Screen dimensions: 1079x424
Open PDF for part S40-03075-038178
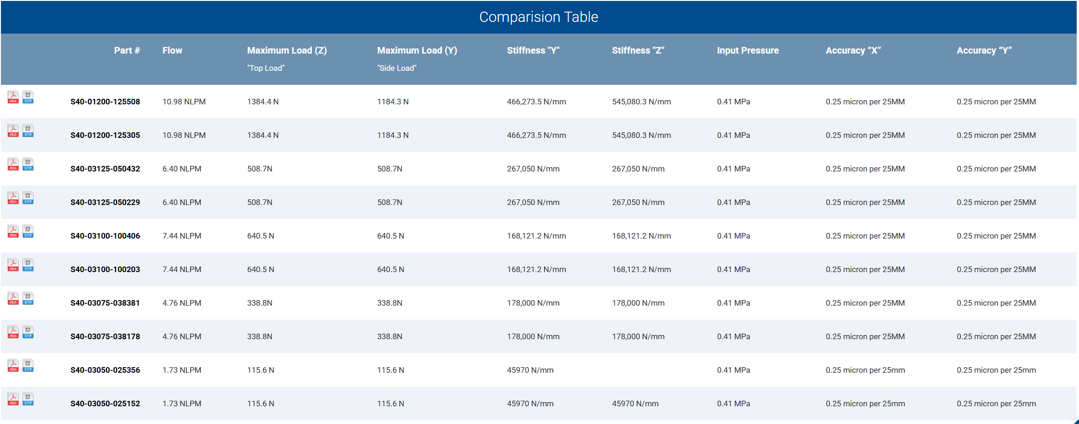(x=13, y=332)
